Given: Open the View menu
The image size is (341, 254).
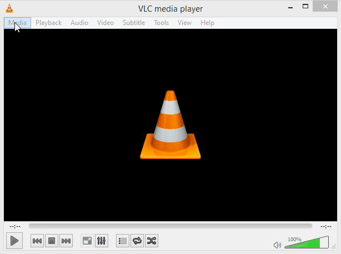Looking at the screenshot, I should point(184,23).
